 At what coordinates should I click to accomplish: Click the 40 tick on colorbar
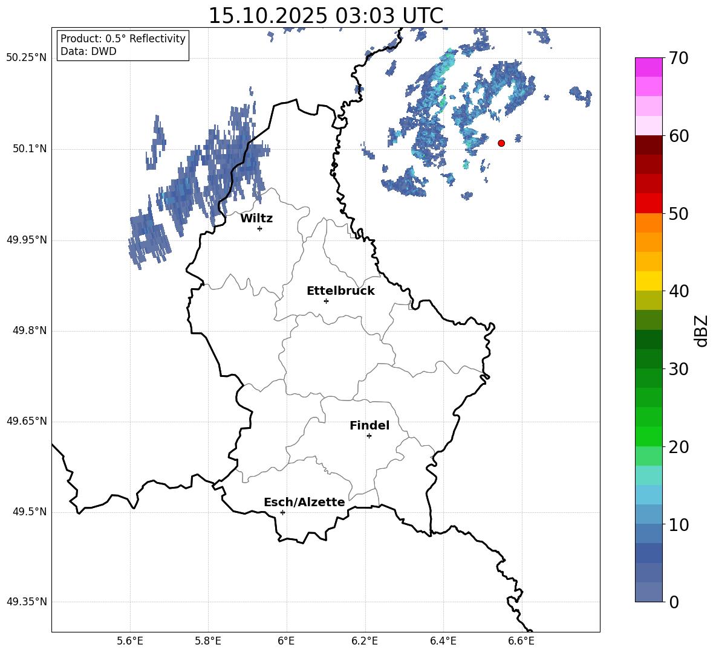[679, 291]
